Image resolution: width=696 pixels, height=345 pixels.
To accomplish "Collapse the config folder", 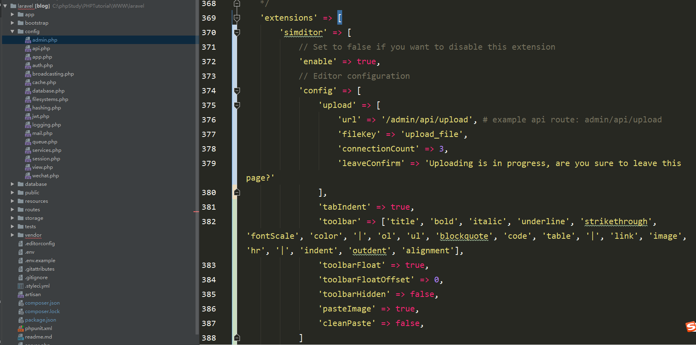I will pyautogui.click(x=13, y=31).
